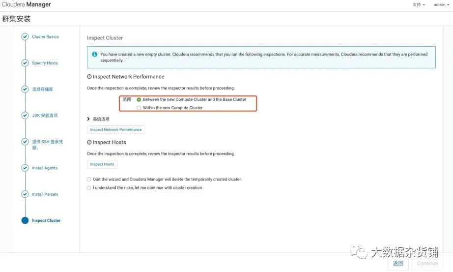Image resolution: width=453 pixels, height=272 pixels.
Task: Click the clock icon beside Inspect Hosts heading
Action: point(89,142)
